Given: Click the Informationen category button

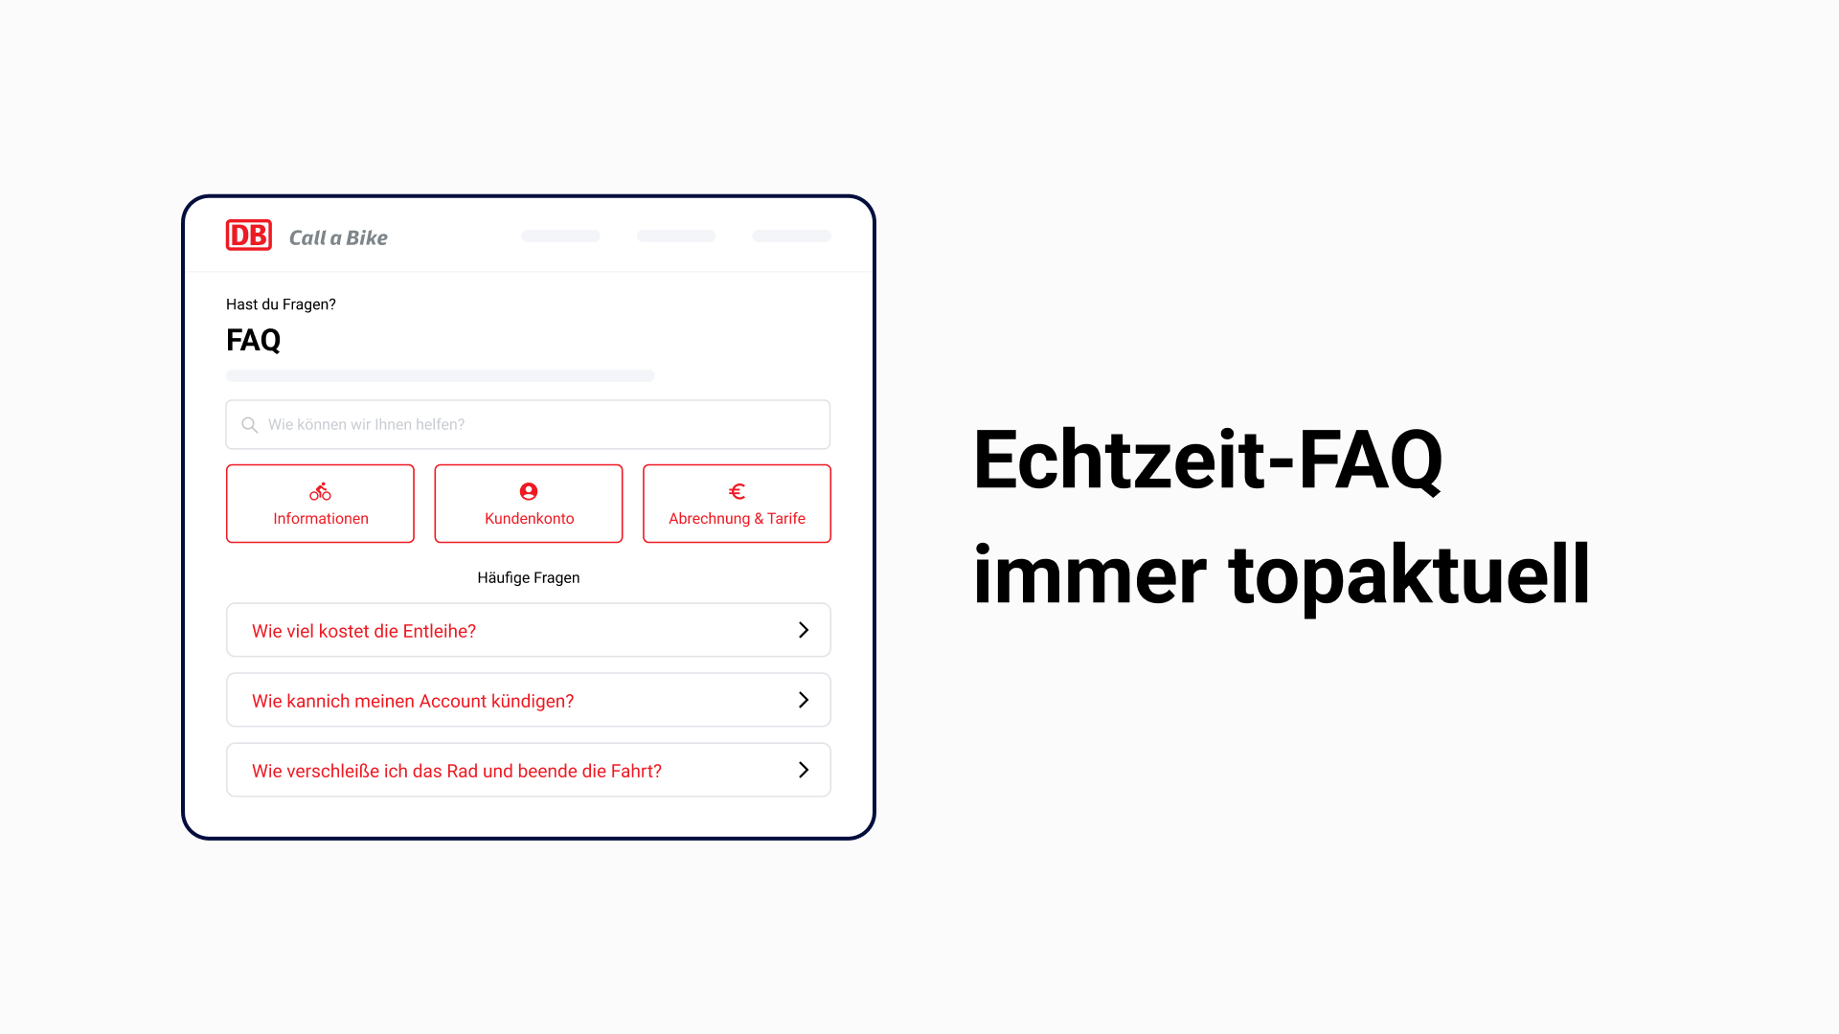Looking at the screenshot, I should coord(320,503).
